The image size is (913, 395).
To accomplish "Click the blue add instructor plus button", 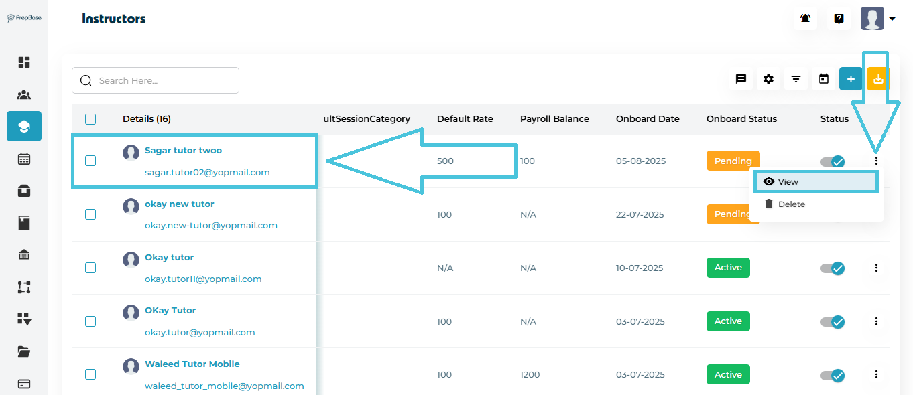I will 851,79.
